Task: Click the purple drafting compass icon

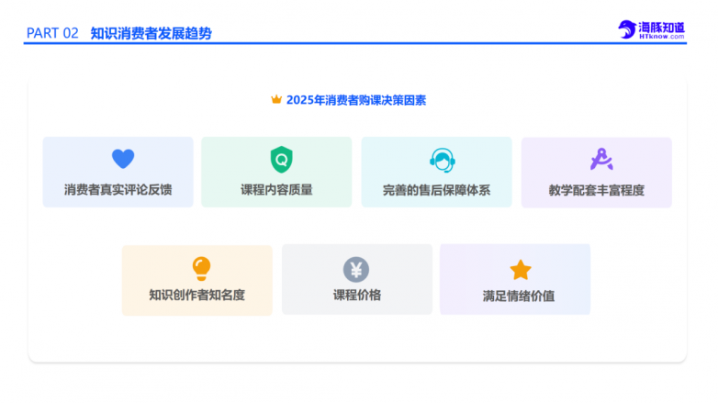Action: click(x=600, y=159)
